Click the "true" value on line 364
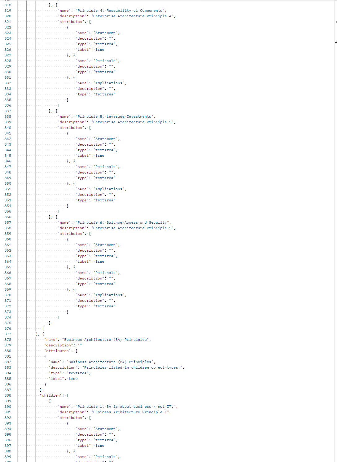This screenshot has width=337, height=462. (x=100, y=262)
